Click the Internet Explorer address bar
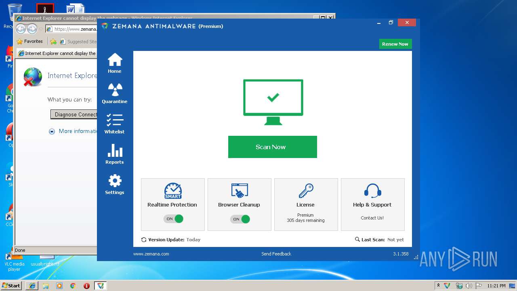 click(71, 29)
